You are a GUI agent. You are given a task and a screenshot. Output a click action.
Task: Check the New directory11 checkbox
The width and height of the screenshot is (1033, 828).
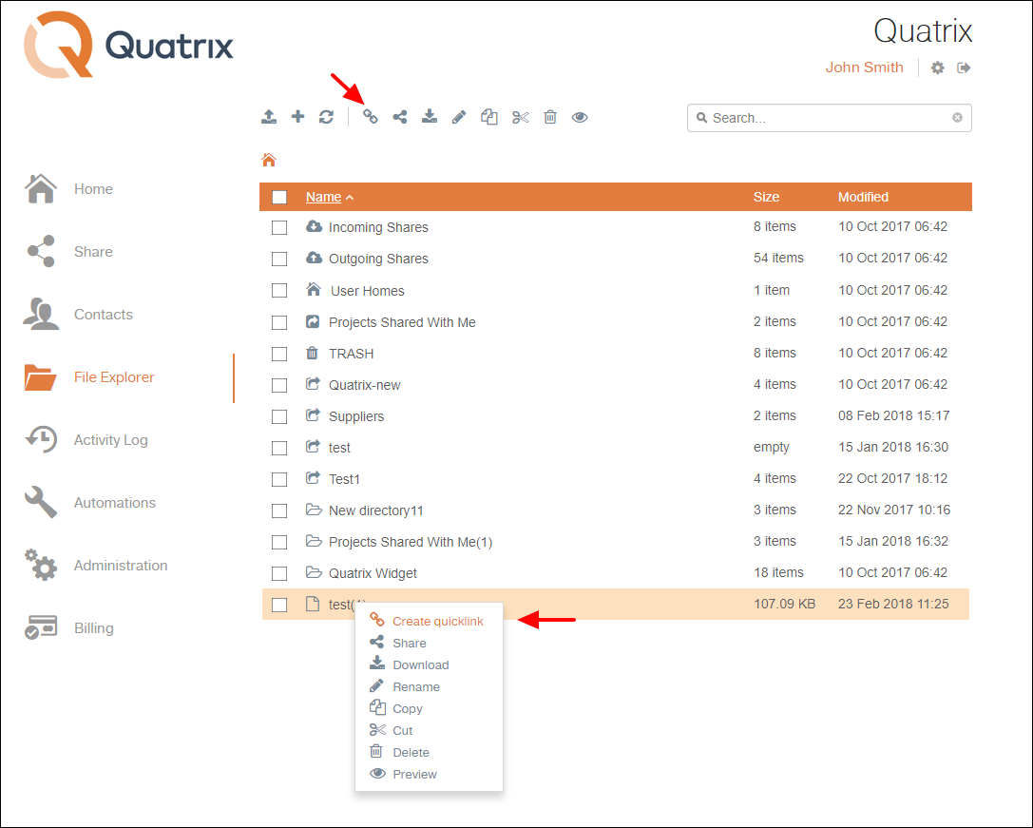click(279, 510)
